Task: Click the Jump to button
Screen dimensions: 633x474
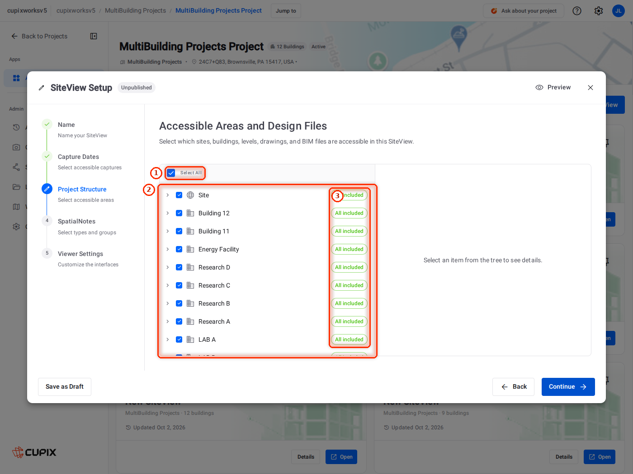Action: point(286,11)
